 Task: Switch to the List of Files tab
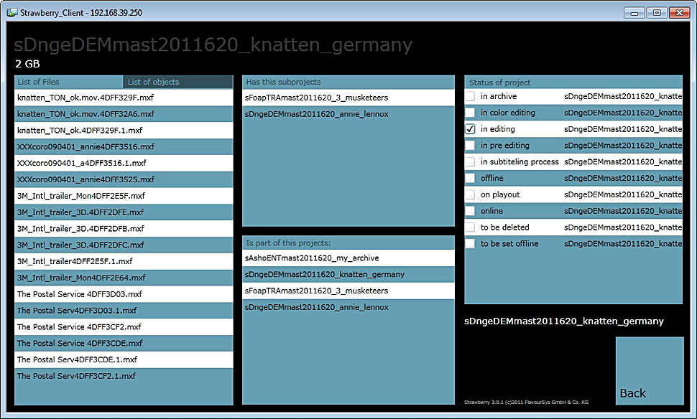coord(68,82)
